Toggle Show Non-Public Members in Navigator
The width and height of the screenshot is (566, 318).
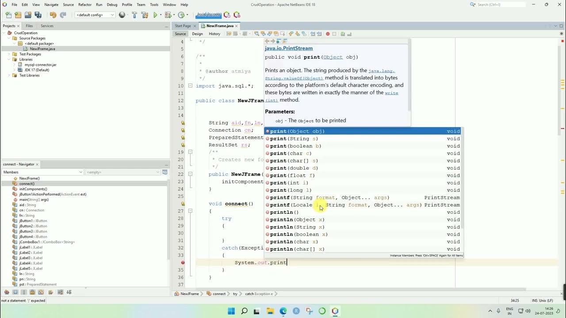pos(32,292)
